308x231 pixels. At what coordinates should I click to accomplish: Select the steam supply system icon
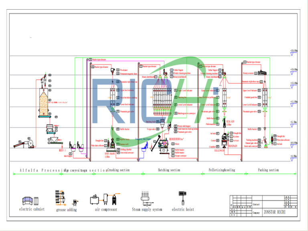147,198
